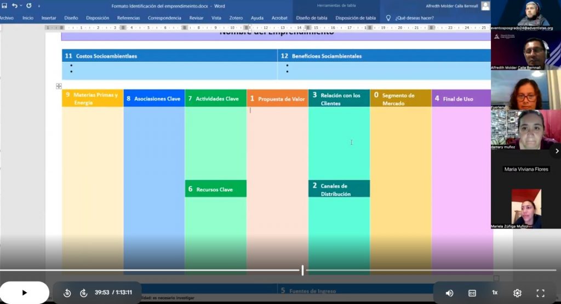Toggle closed captions
Screen dimensions: 561x304
472,292
